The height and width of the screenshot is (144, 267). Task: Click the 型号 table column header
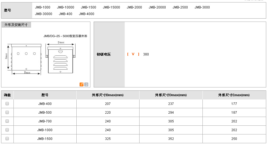(x=45, y=95)
